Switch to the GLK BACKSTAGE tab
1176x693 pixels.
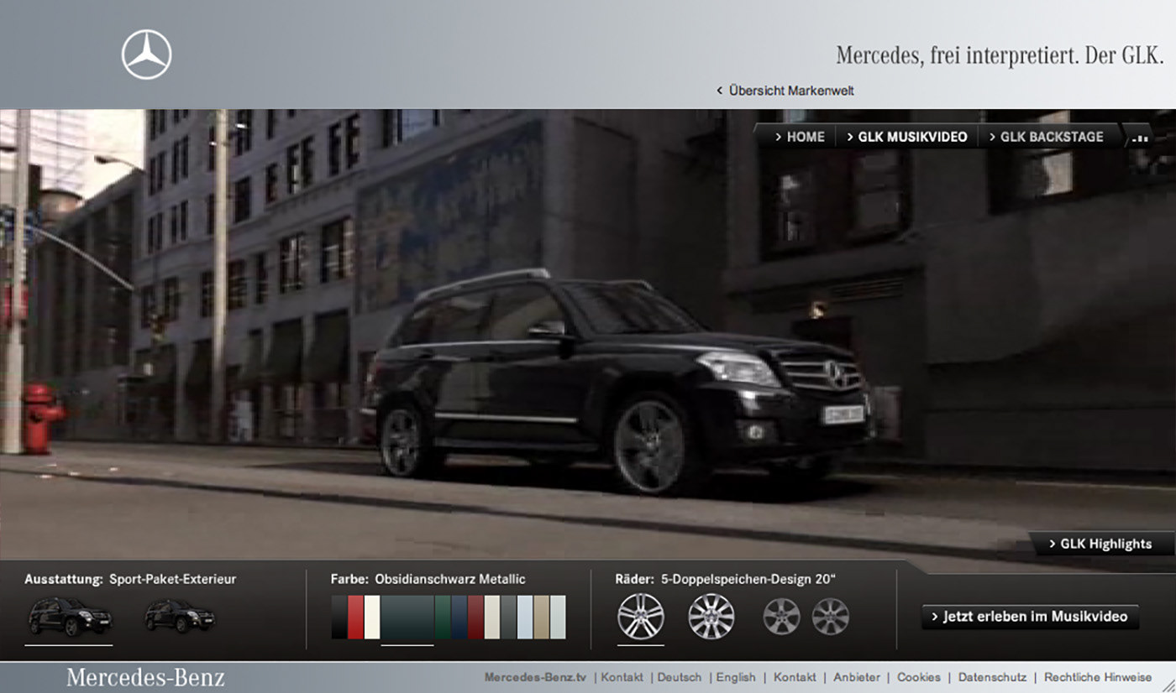pos(1046,136)
